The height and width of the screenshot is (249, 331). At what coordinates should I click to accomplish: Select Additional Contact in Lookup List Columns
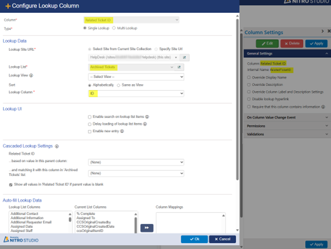[x=25, y=213]
